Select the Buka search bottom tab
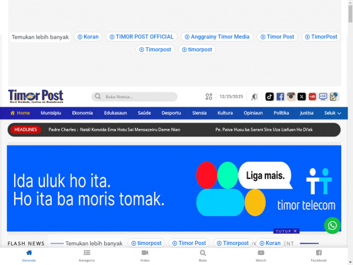The height and width of the screenshot is (265, 353). [x=203, y=256]
